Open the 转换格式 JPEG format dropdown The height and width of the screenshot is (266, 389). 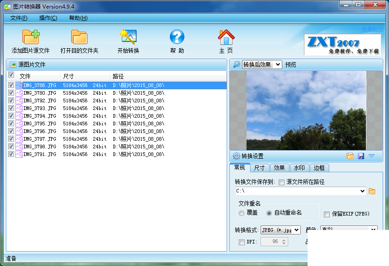280,230
